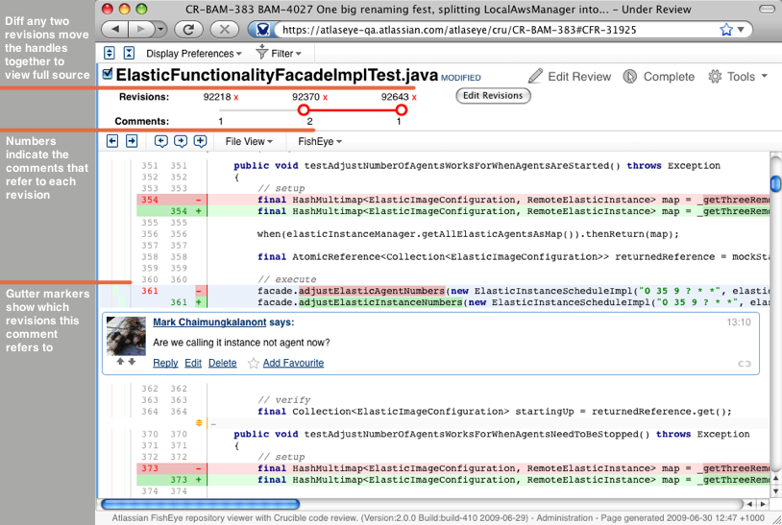This screenshot has width=782, height=525.
Task: Select right revision slider handle at 92643
Action: tap(401, 109)
